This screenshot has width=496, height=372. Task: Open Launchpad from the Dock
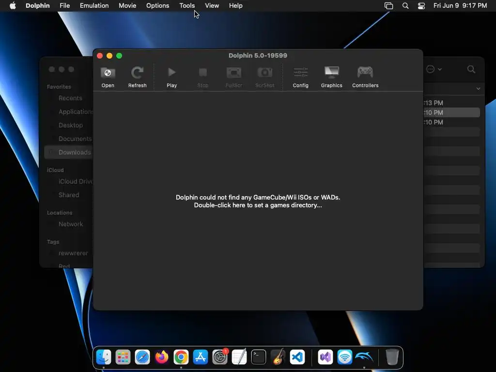pyautogui.click(x=123, y=357)
